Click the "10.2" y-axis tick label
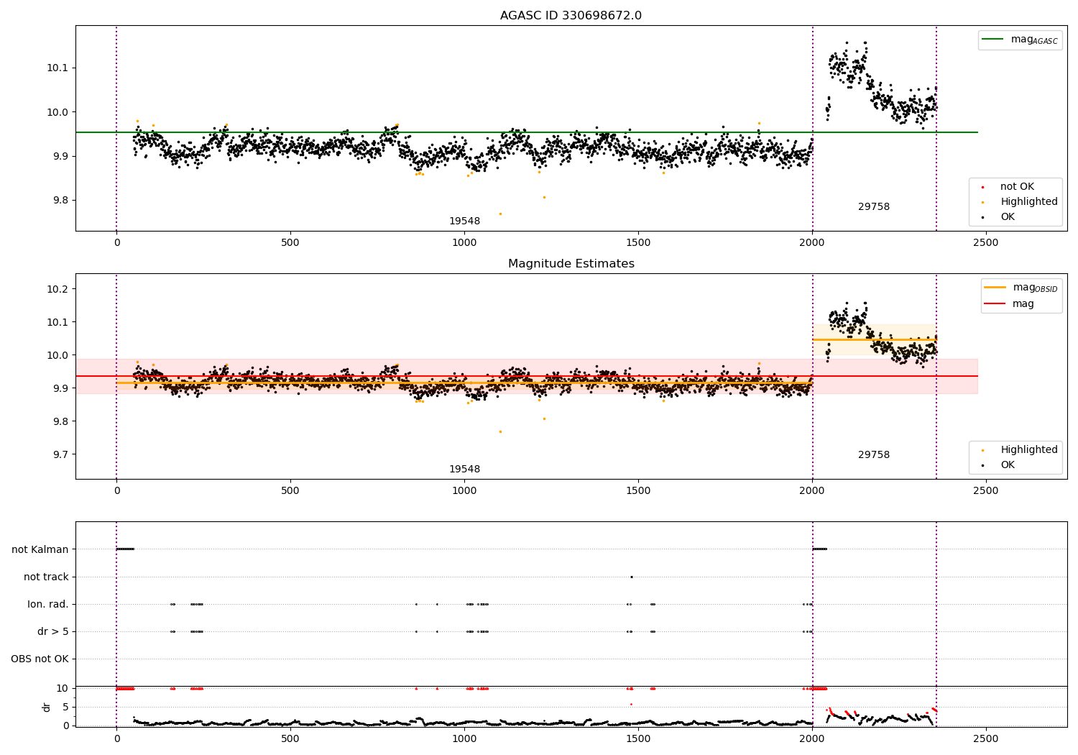 click(57, 289)
